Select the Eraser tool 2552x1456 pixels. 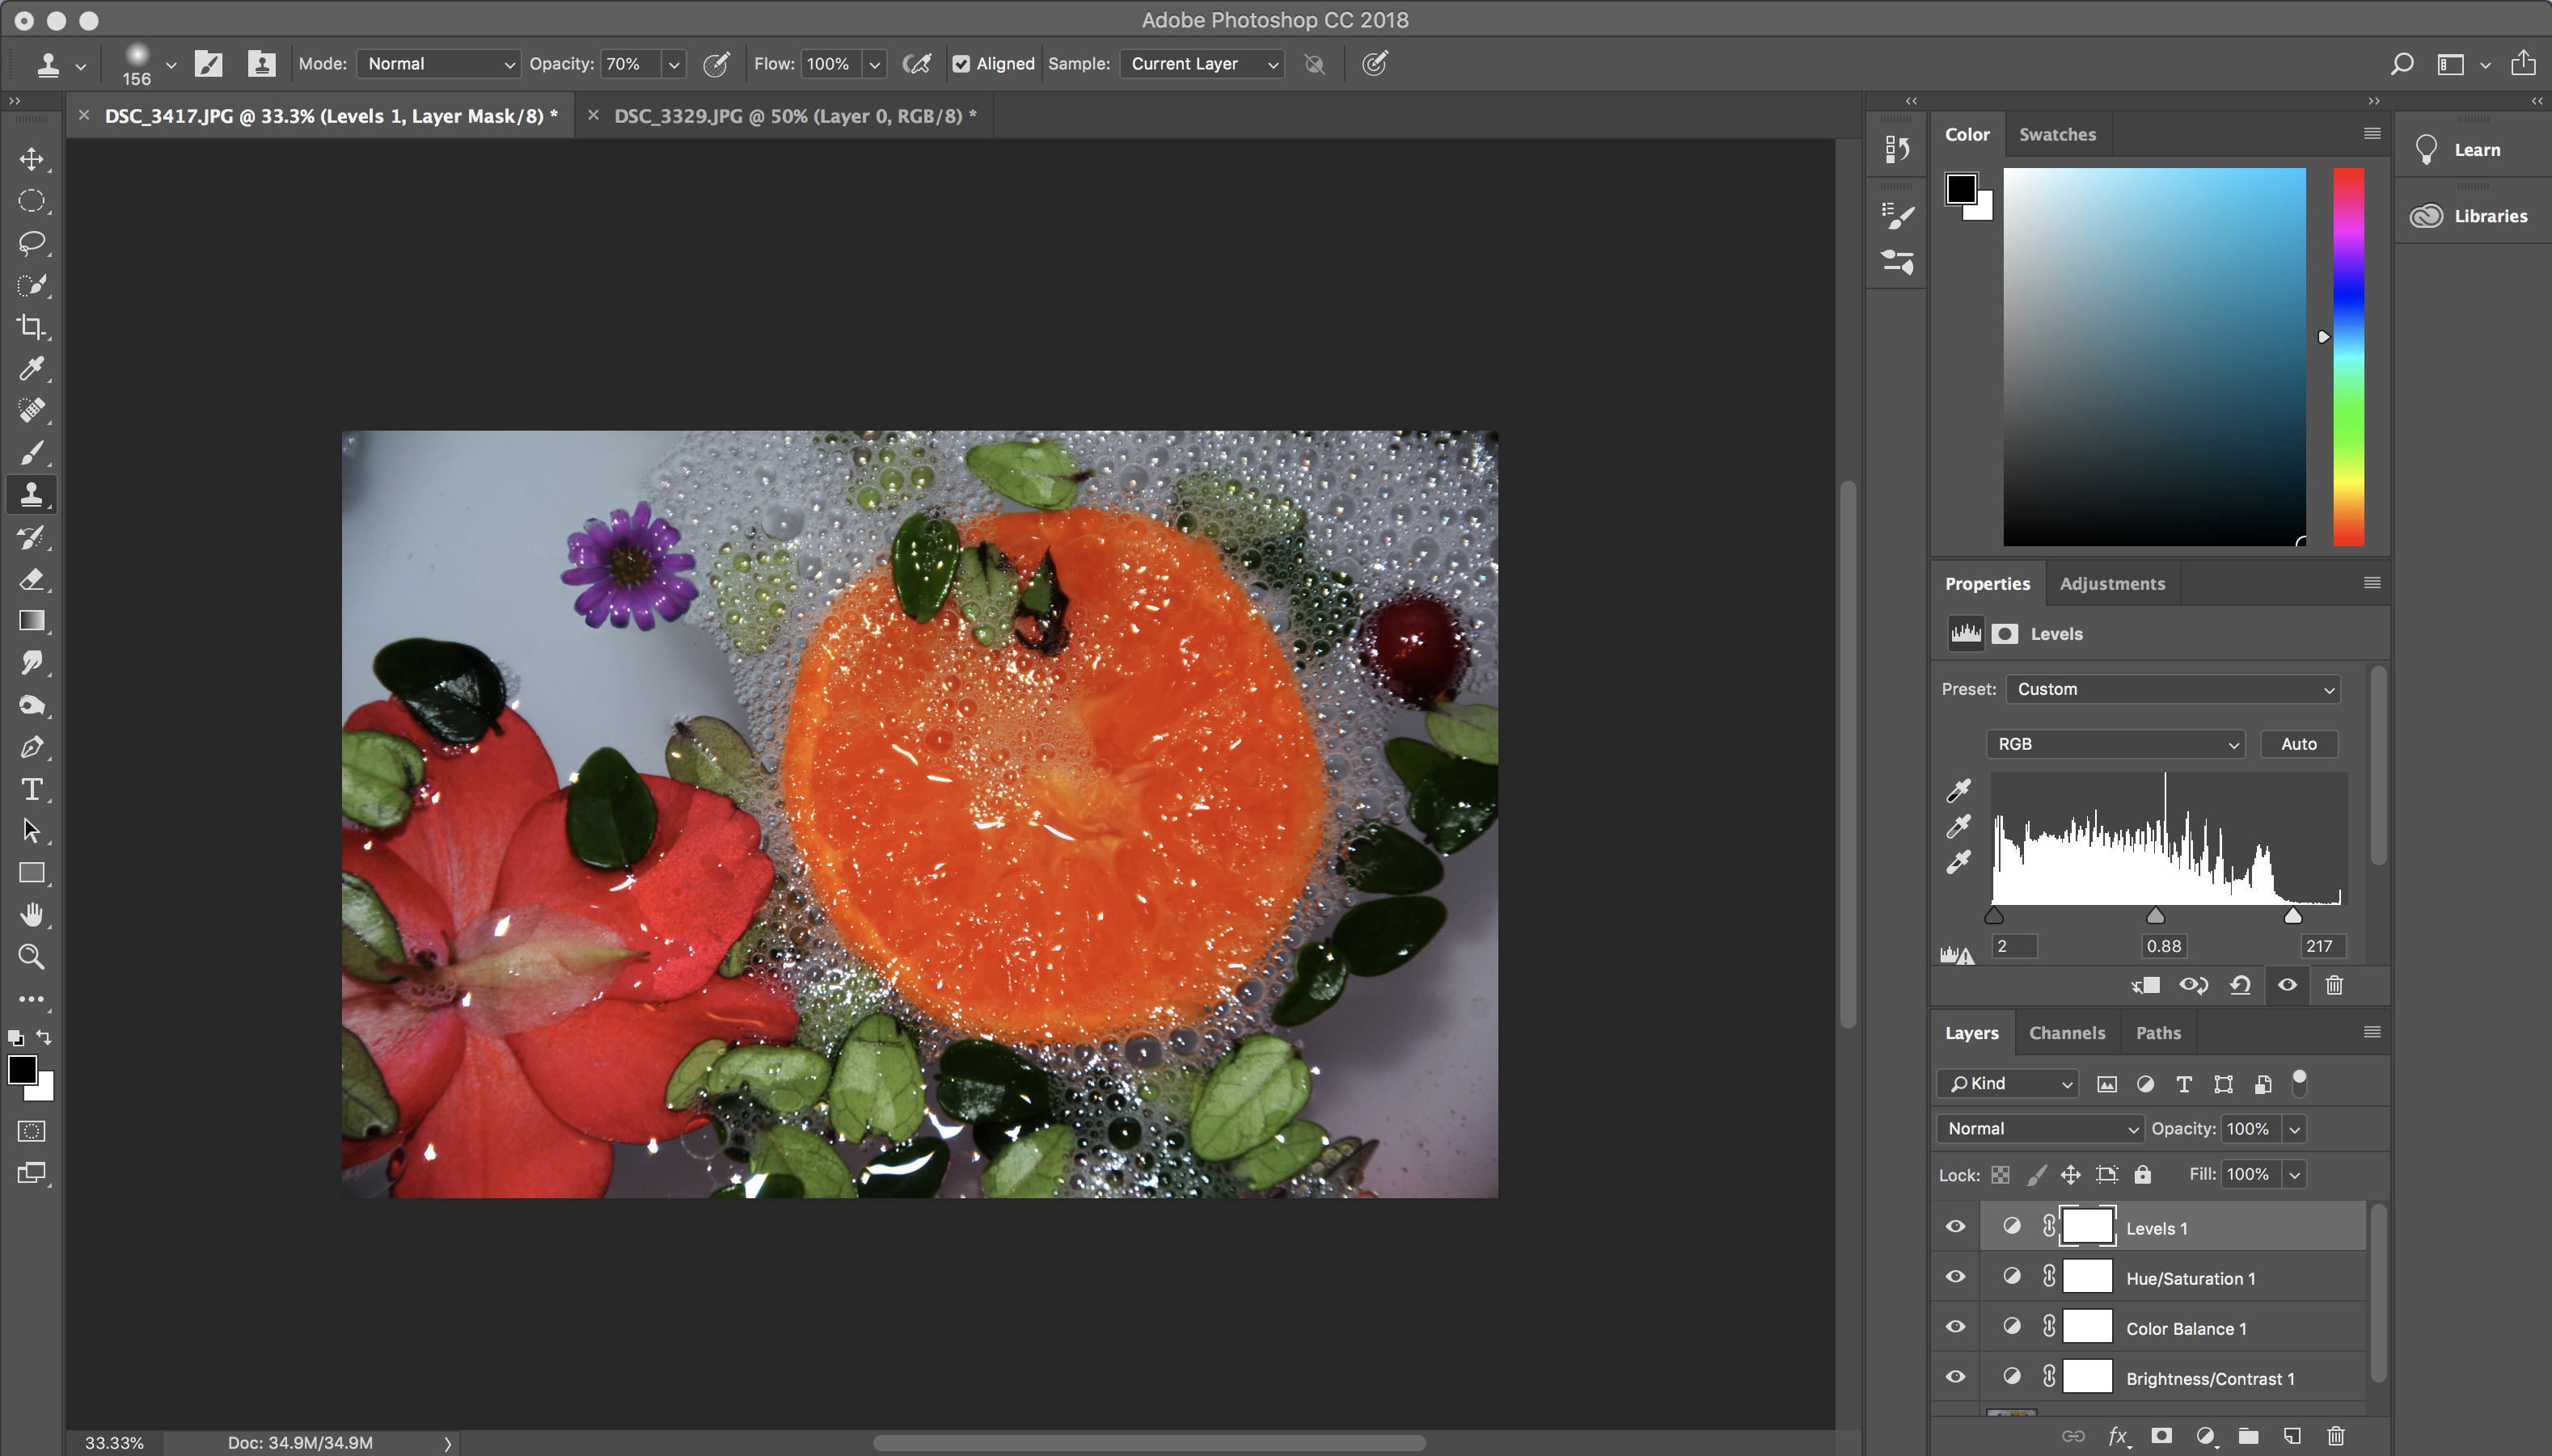[x=31, y=579]
